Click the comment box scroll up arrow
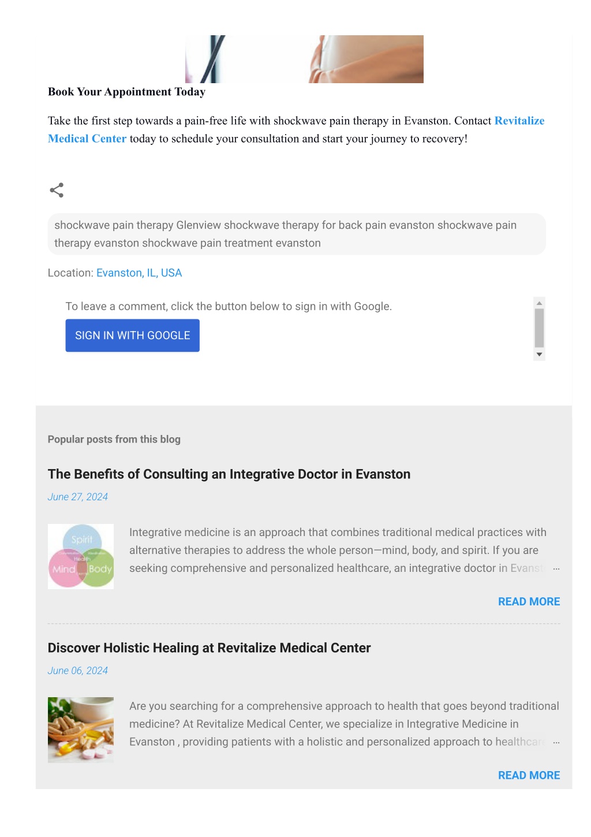591x837 pixels. pos(539,303)
